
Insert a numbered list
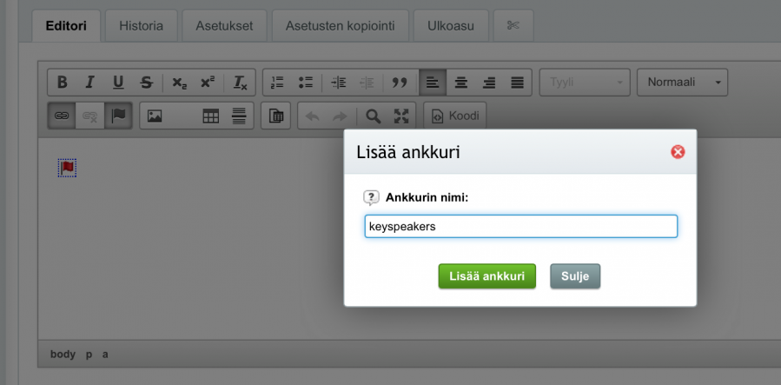coord(277,83)
